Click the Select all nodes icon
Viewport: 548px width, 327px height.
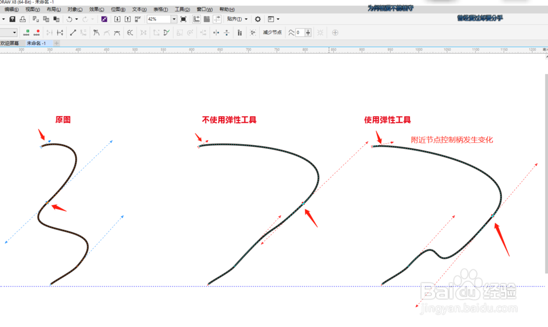(253, 32)
